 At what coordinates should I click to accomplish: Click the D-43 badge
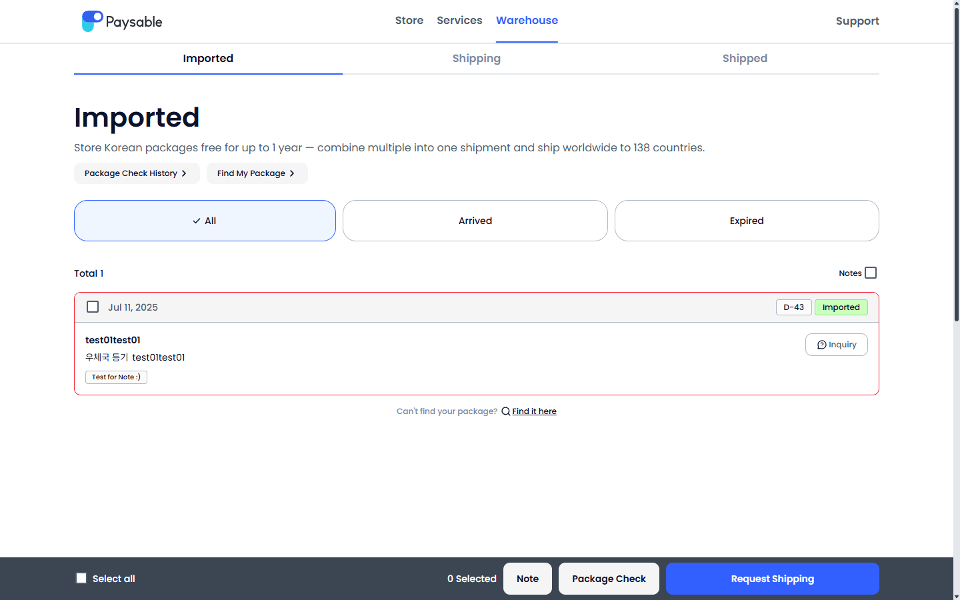click(794, 307)
